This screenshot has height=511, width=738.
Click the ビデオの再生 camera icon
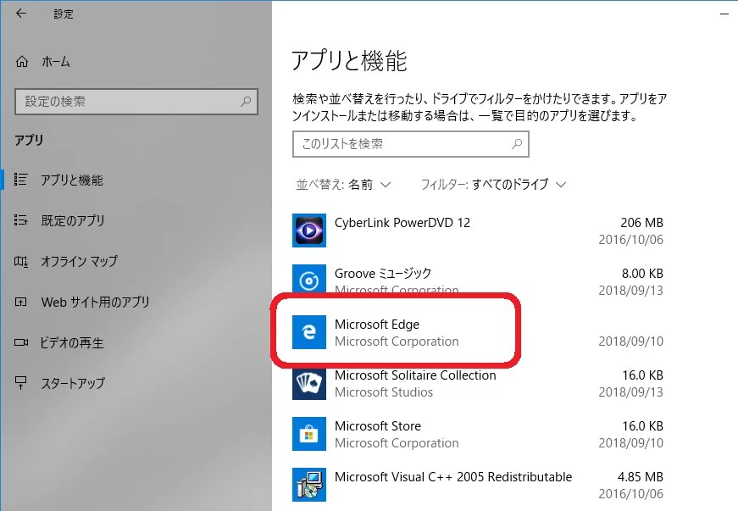pos(20,342)
